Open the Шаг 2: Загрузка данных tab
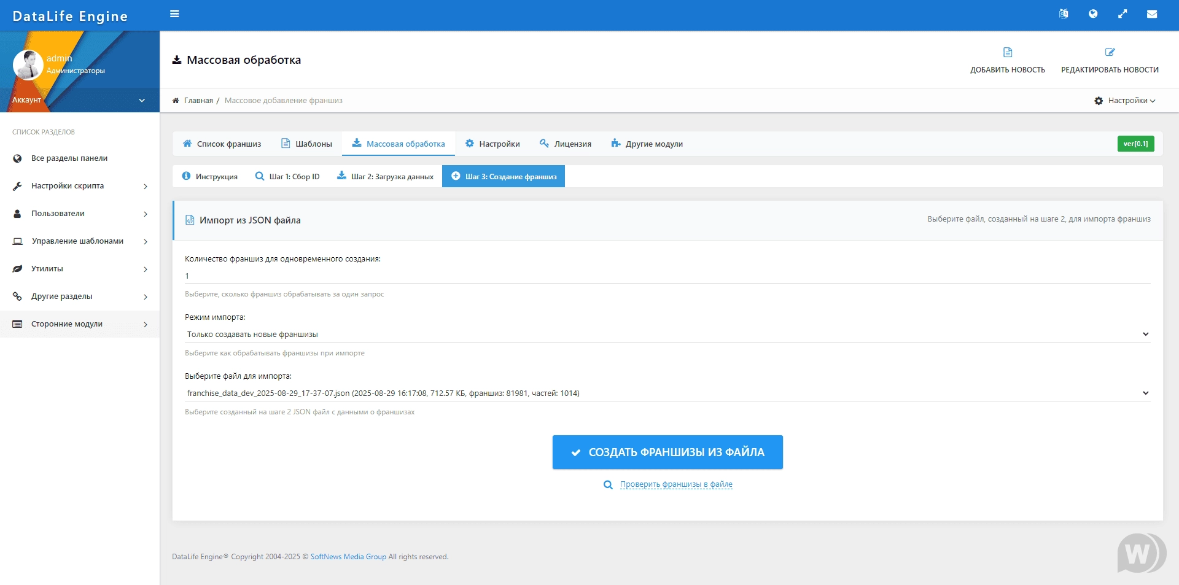The width and height of the screenshot is (1179, 585). pyautogui.click(x=385, y=177)
